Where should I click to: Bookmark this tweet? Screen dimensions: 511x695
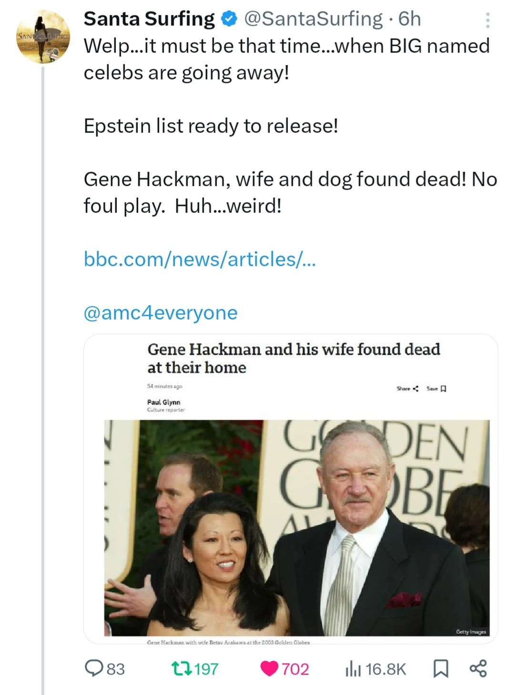[x=440, y=669]
